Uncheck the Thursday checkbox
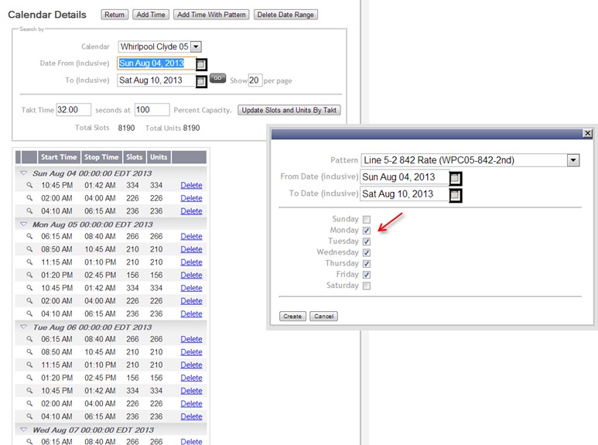The width and height of the screenshot is (598, 445). click(x=367, y=264)
